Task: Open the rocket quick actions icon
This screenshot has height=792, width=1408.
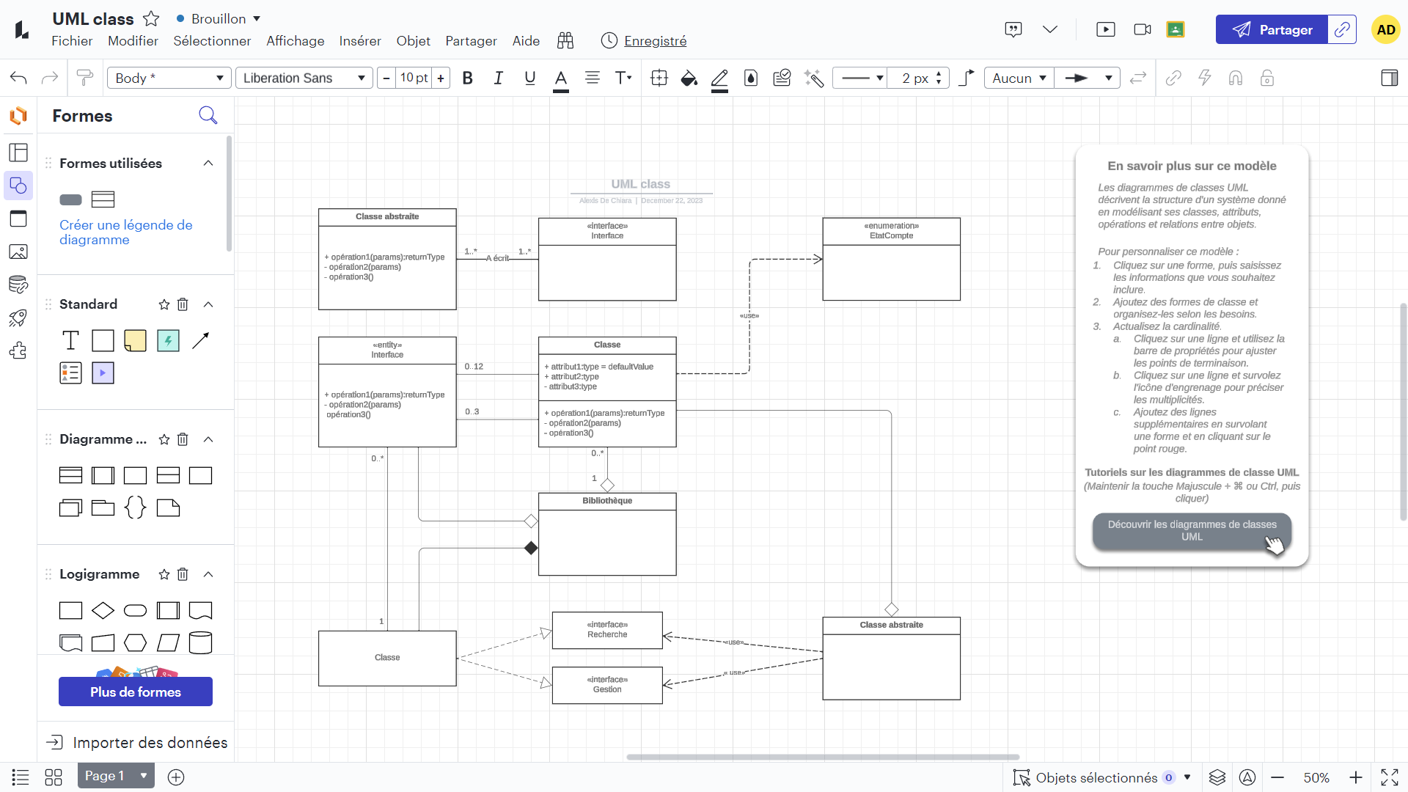Action: click(18, 318)
